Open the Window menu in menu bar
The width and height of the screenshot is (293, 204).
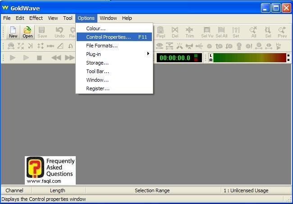click(x=108, y=18)
